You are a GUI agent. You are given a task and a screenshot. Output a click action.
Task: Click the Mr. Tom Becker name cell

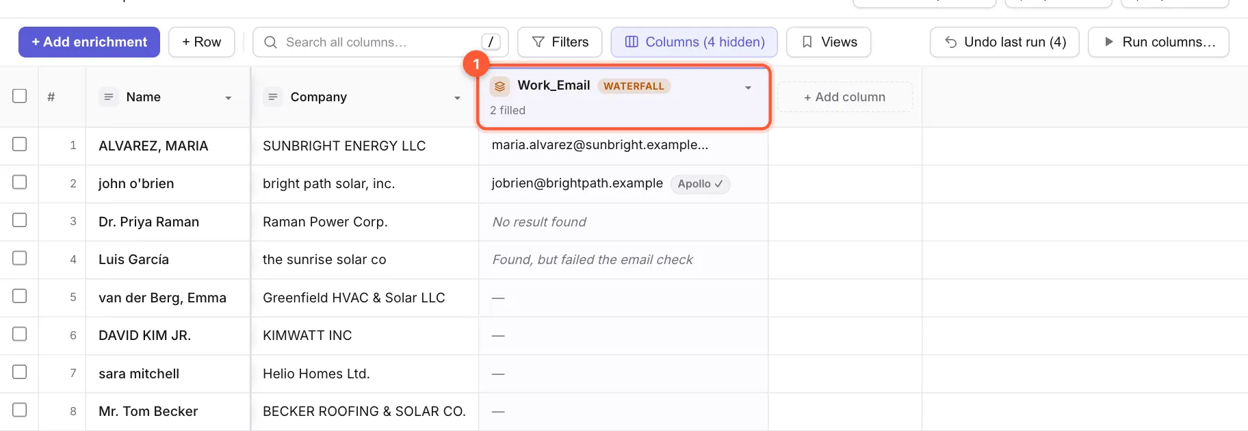tap(168, 411)
